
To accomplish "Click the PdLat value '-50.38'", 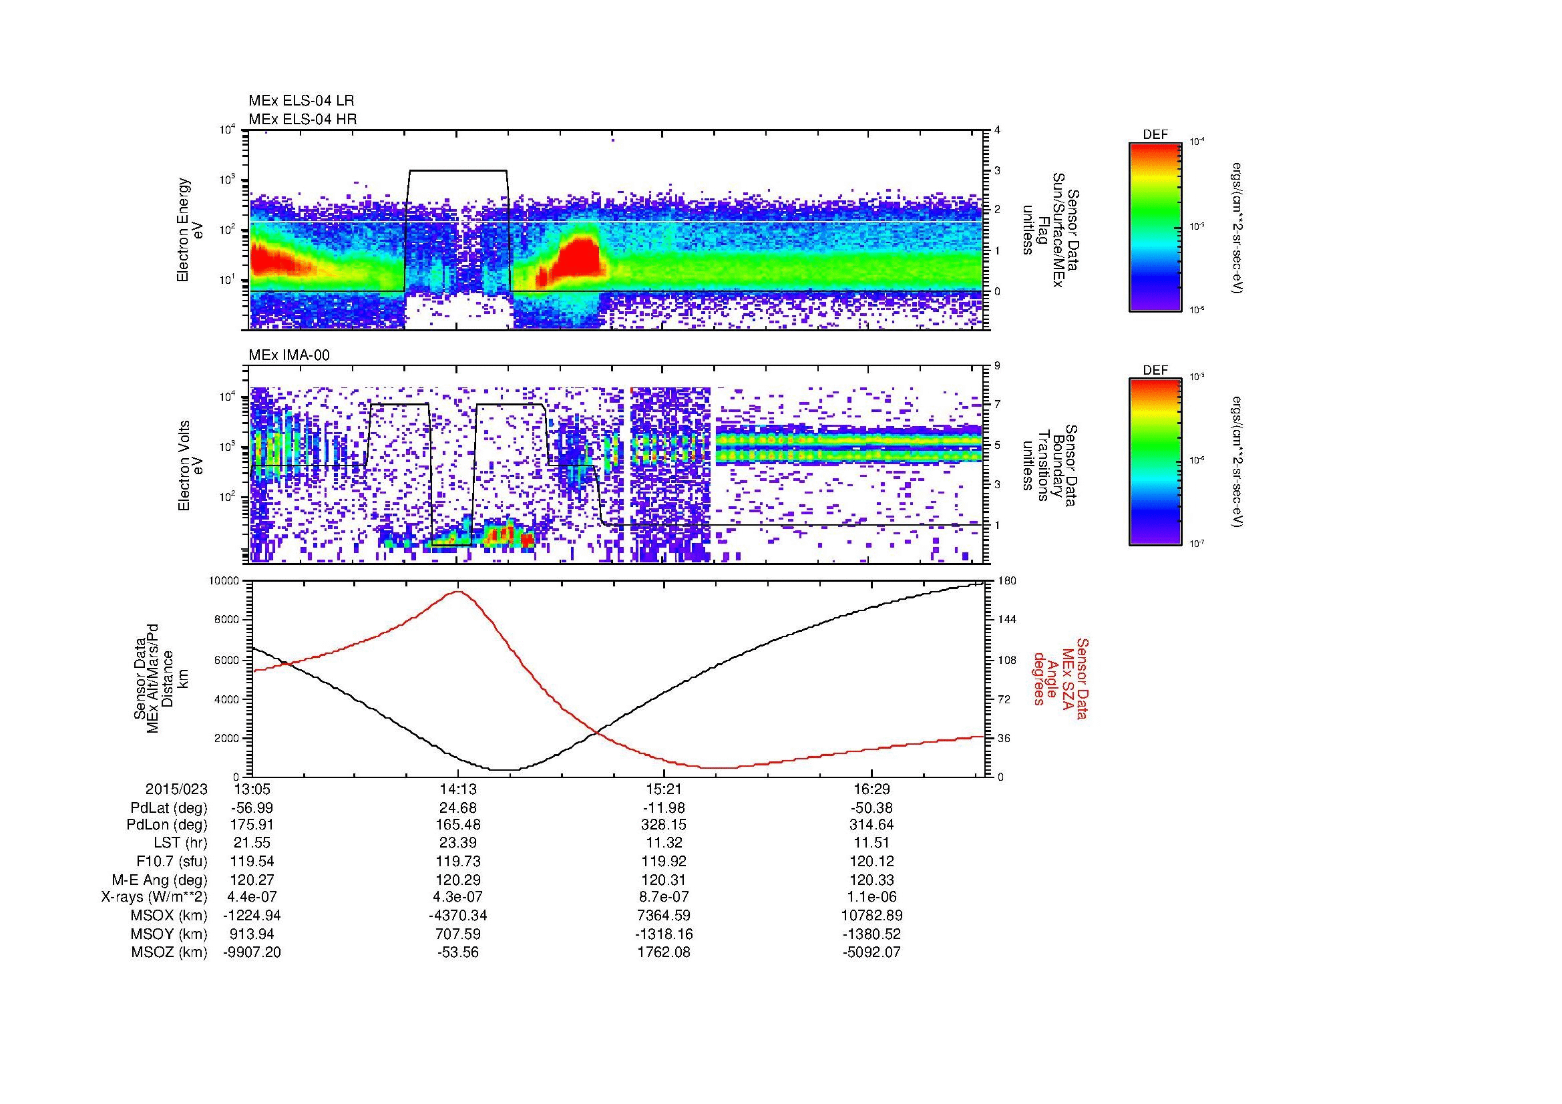I will (871, 808).
